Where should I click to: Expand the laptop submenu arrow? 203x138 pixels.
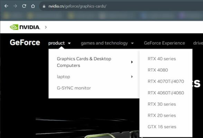click(132, 77)
